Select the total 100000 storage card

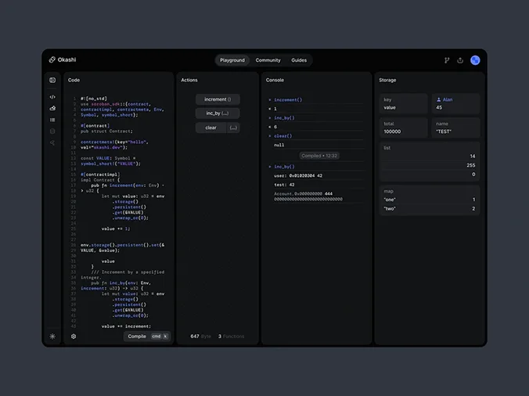[x=404, y=128]
